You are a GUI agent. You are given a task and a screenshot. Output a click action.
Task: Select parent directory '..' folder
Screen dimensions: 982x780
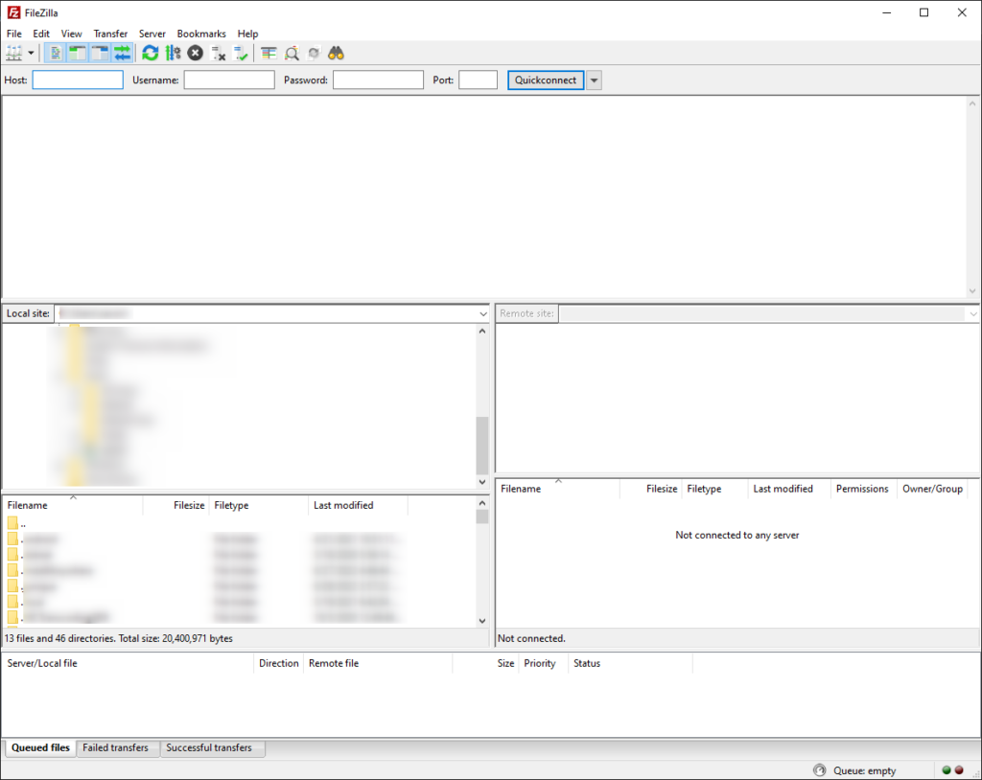pos(17,523)
